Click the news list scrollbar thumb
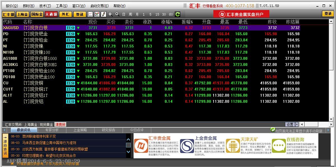 tap(128, 145)
